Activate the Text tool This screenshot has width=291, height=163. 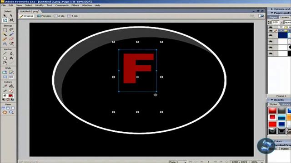tap(11, 58)
